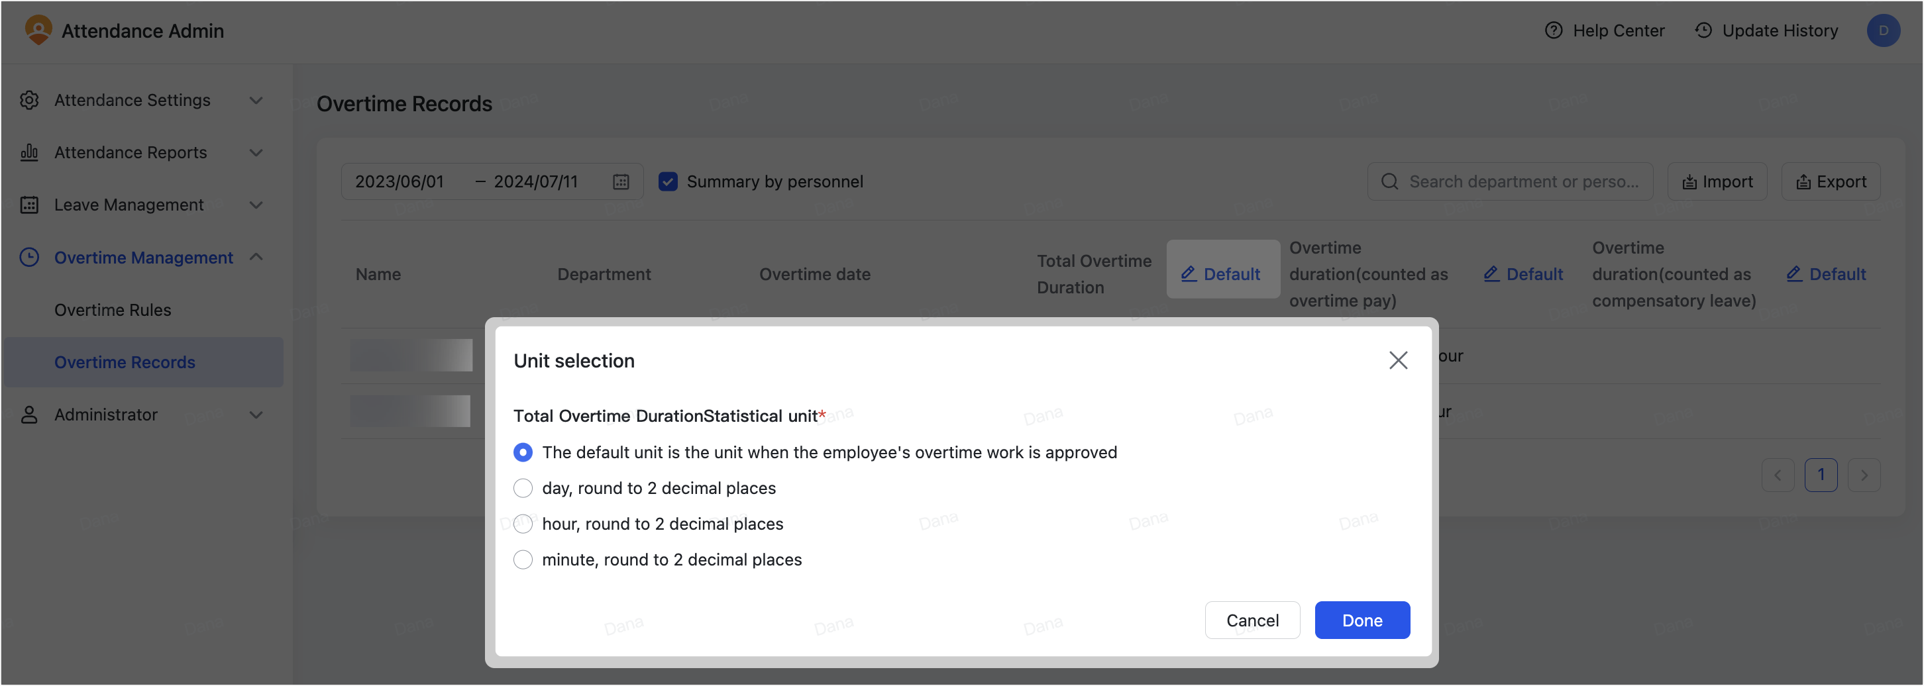Open Leave Management menu

129,204
